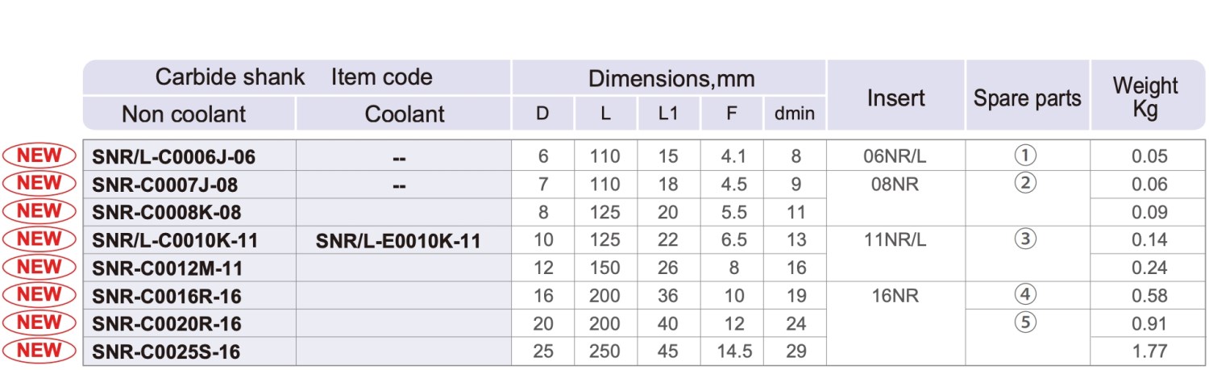The image size is (1209, 370).
Task: Click the Non coolant column header
Action: point(184,114)
